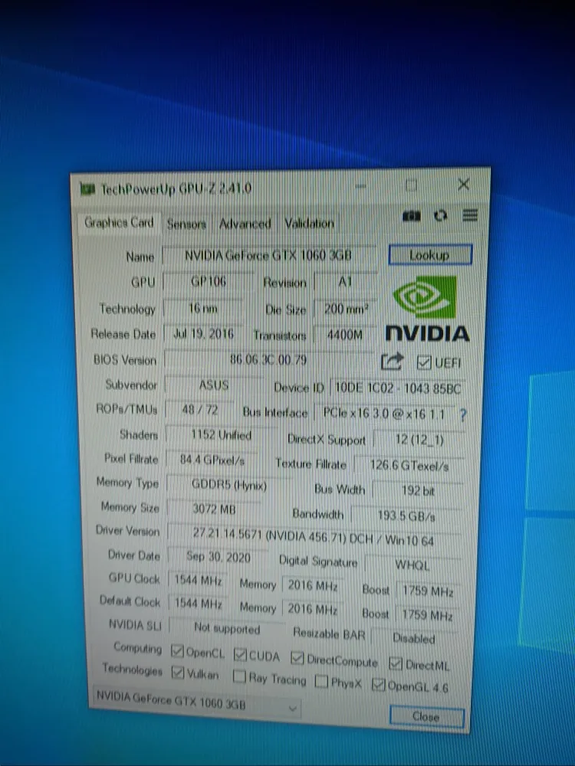Click the Resizable BAR value Disabled
Image resolution: width=575 pixels, height=766 pixels.
(414, 639)
